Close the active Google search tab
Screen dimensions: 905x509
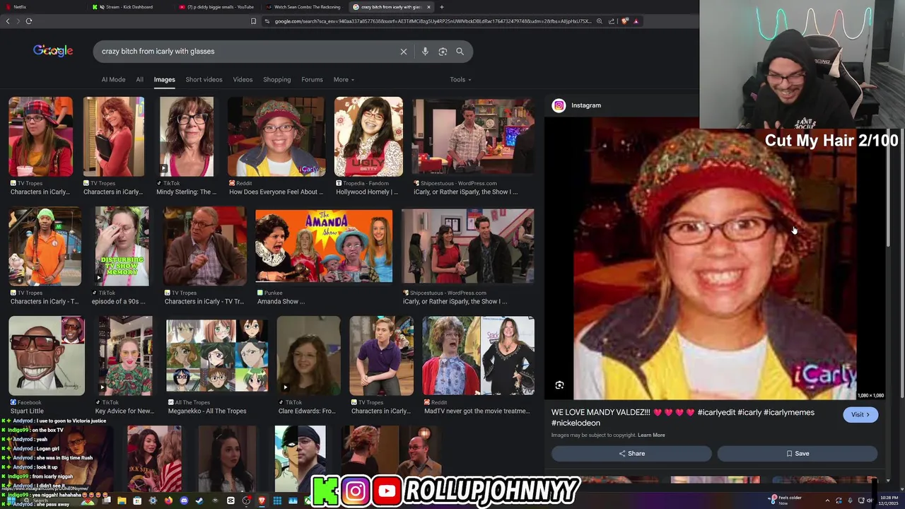(428, 7)
